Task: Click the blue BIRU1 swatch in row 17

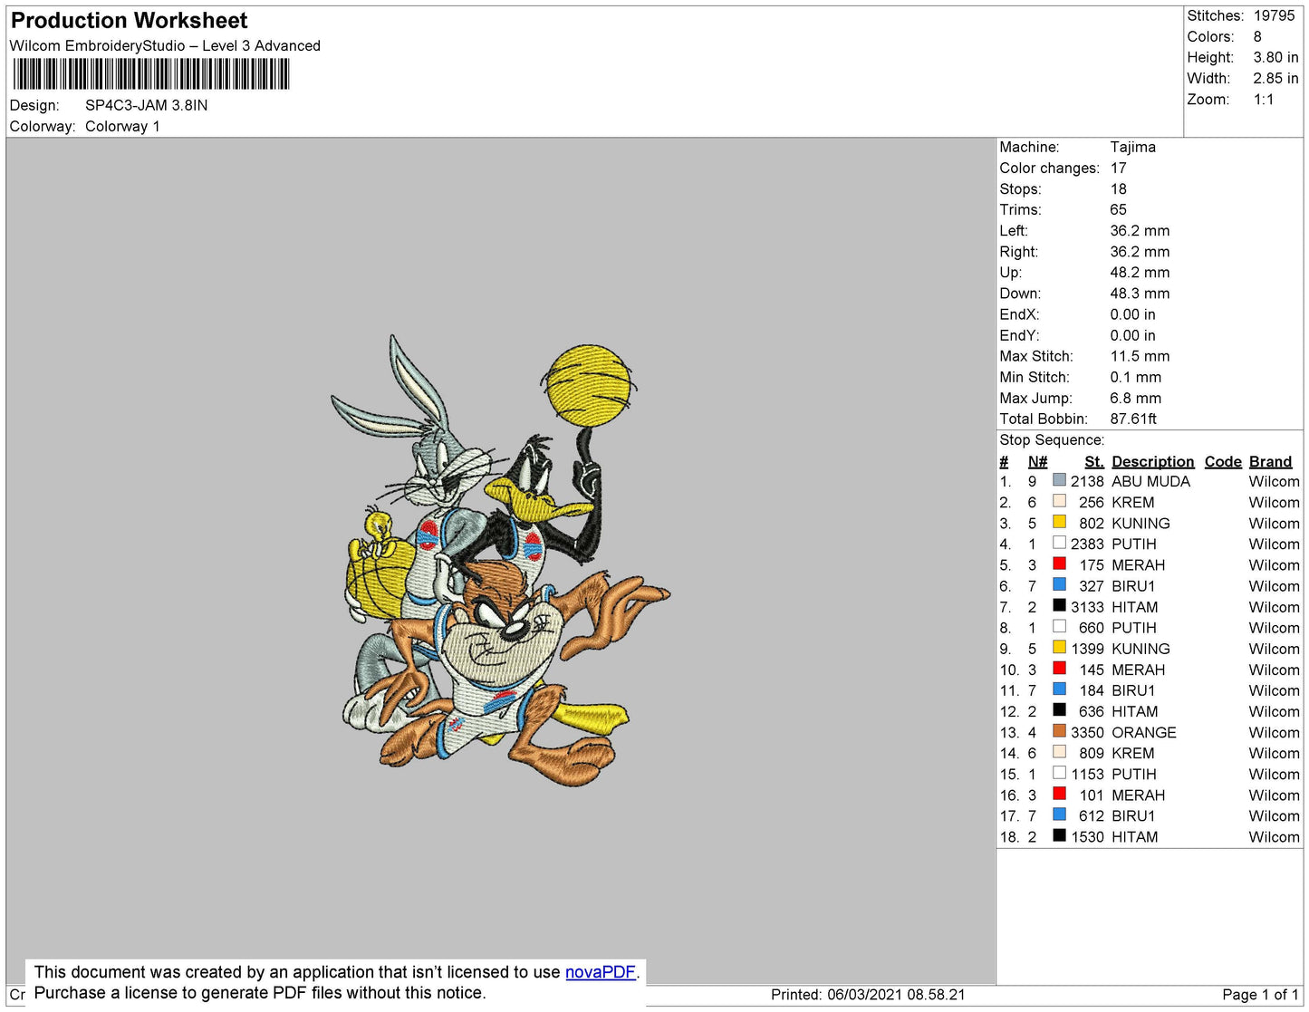Action: coord(1059,814)
